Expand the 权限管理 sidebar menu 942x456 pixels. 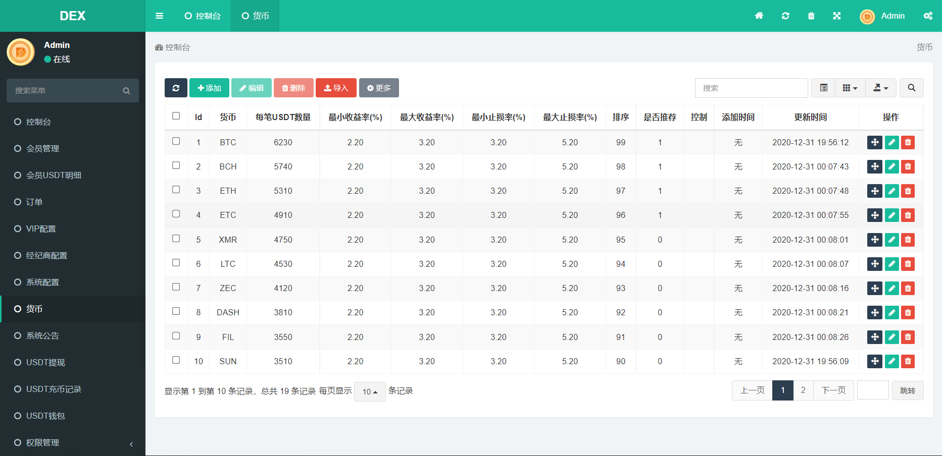point(73,442)
